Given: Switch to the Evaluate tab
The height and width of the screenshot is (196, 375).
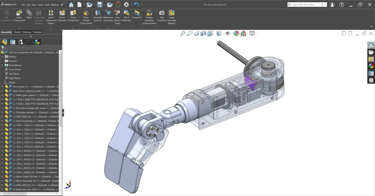Looking at the screenshot, I should (x=37, y=32).
